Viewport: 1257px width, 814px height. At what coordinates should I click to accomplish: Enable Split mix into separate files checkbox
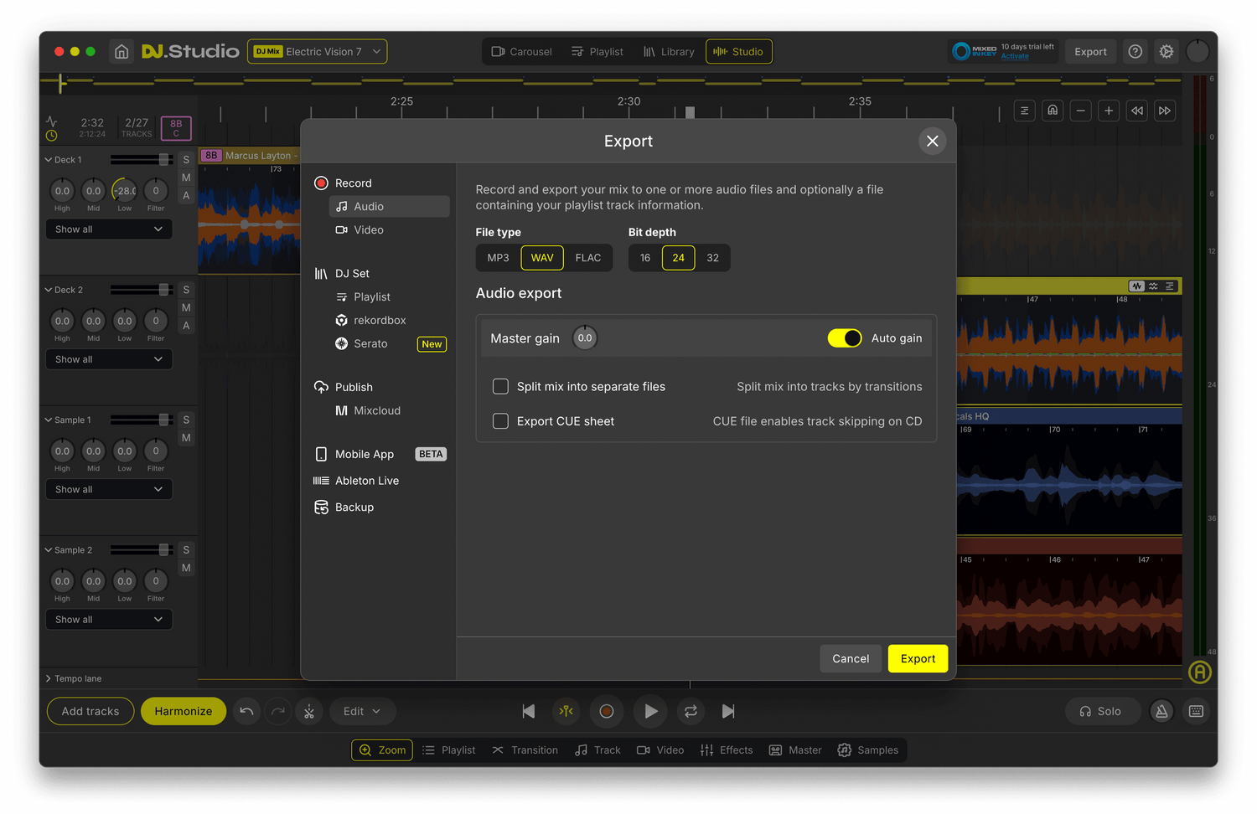pyautogui.click(x=500, y=386)
